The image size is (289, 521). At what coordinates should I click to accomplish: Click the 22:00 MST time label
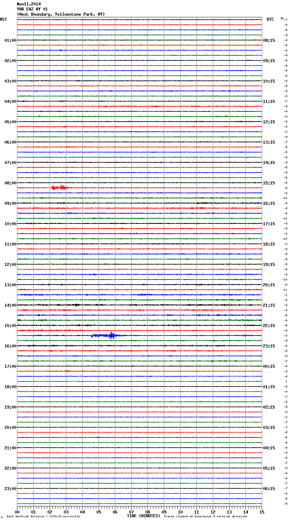click(x=11, y=468)
